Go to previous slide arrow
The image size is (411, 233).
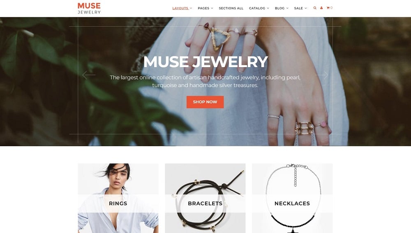click(x=89, y=75)
